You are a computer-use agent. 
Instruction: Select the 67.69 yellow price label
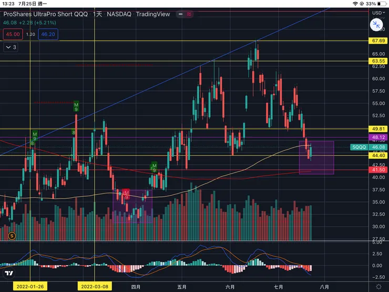[378, 41]
